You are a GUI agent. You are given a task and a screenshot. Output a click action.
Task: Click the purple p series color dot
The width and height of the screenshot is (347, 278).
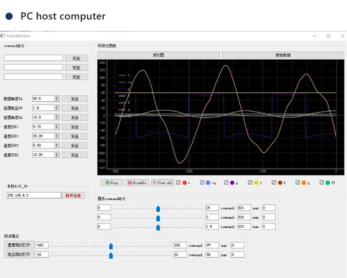(x=232, y=183)
